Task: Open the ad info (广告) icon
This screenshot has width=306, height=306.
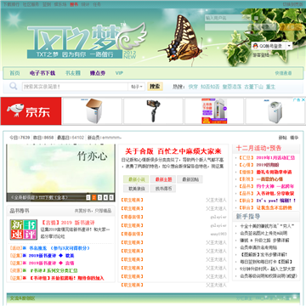Action: pyautogui.click(x=297, y=100)
